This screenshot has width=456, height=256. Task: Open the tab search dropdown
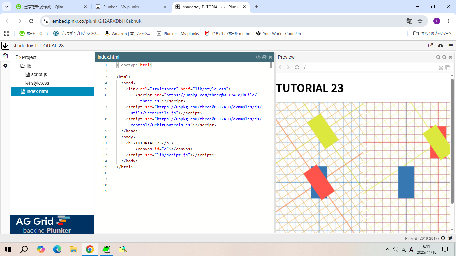tap(6, 7)
